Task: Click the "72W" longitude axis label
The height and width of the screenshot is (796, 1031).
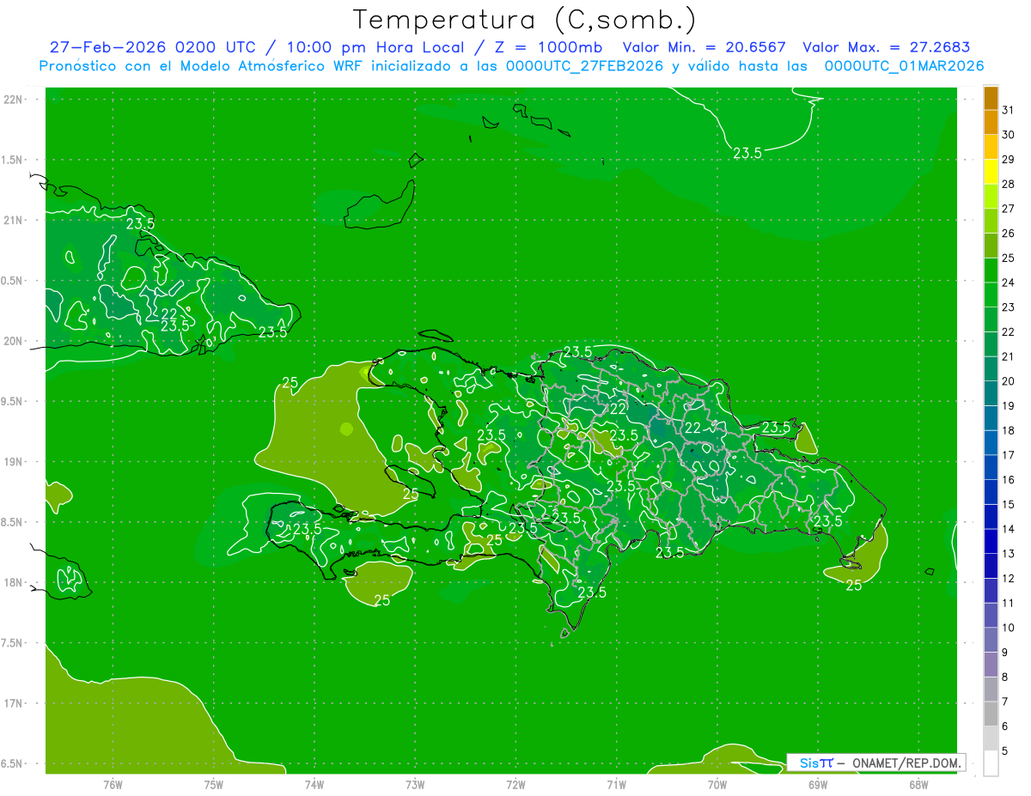Action: point(515,784)
